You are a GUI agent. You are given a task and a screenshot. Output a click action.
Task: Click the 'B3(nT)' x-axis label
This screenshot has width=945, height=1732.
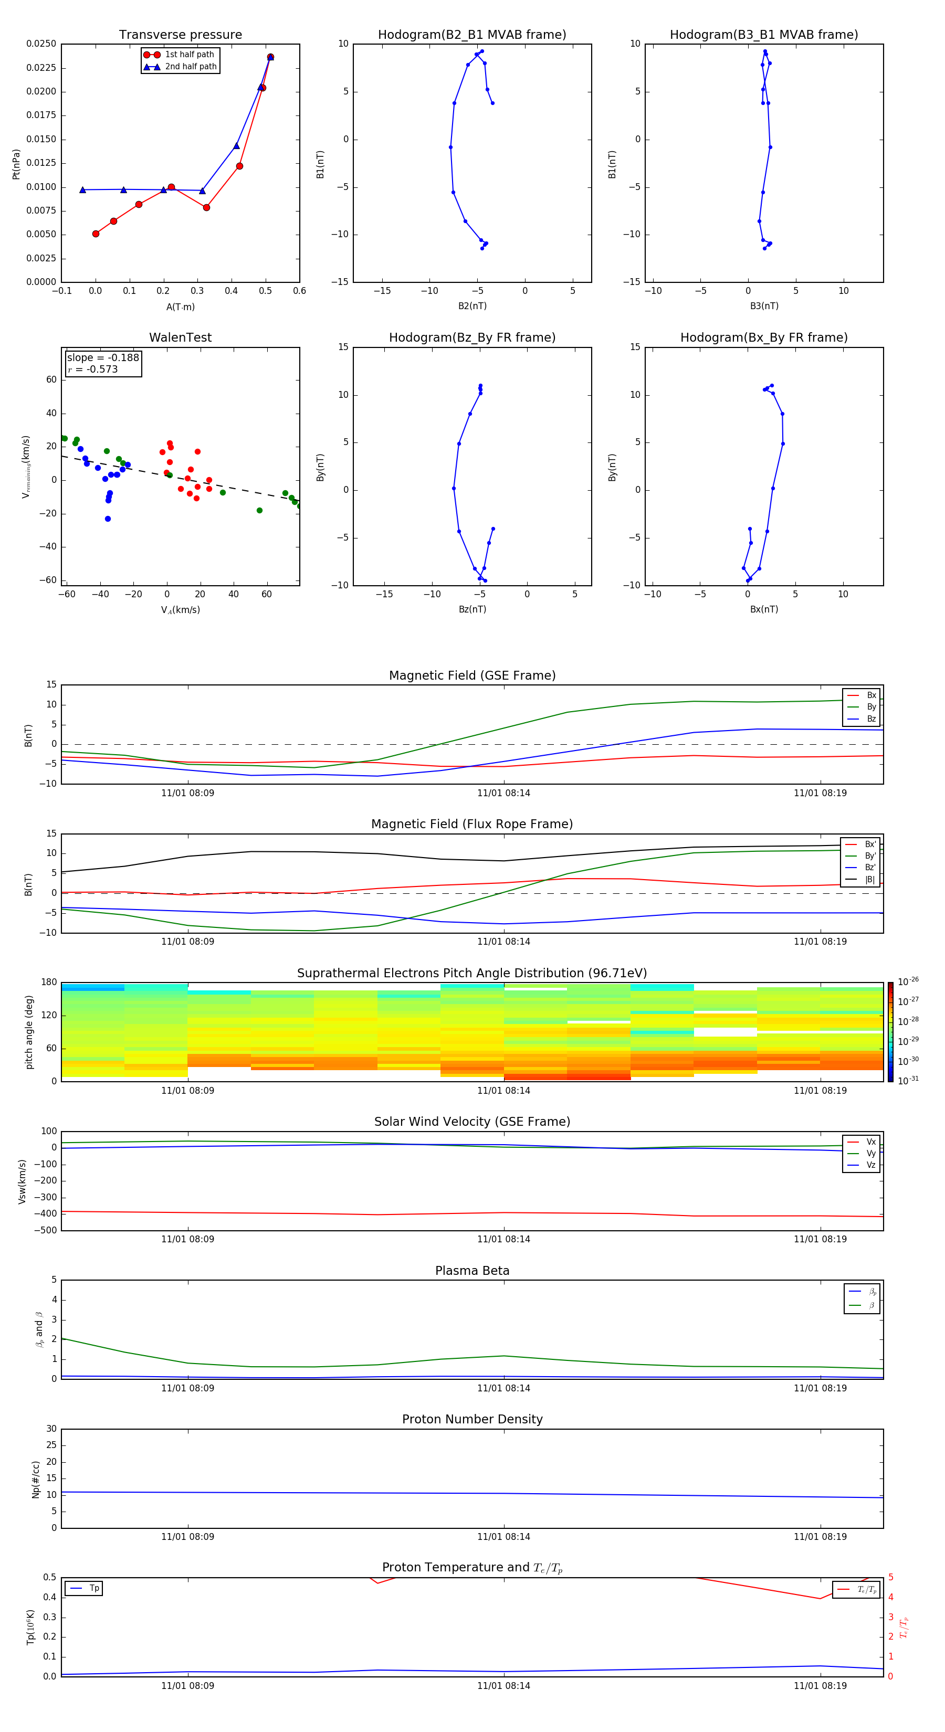(764, 306)
